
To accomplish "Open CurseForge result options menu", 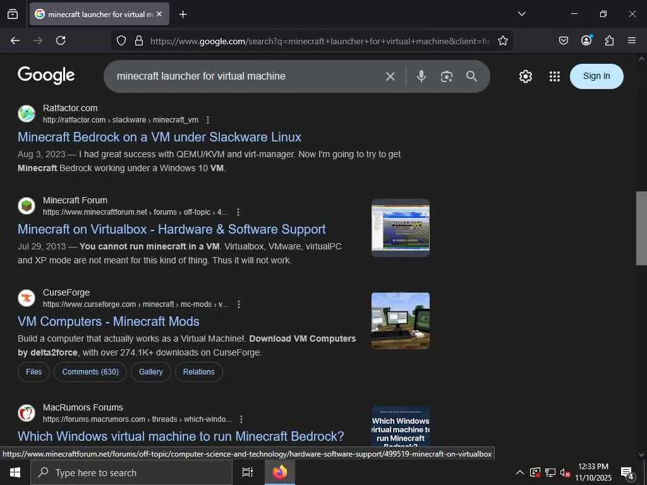I will [239, 304].
